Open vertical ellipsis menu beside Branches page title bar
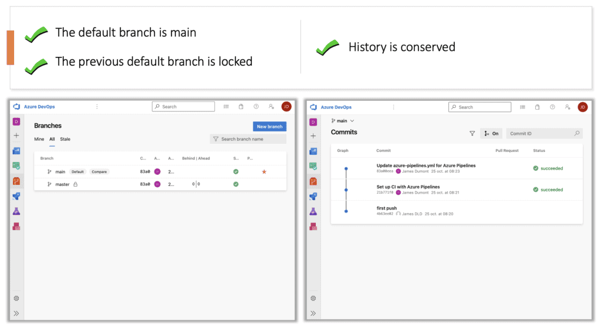The height and width of the screenshot is (328, 601). (97, 107)
